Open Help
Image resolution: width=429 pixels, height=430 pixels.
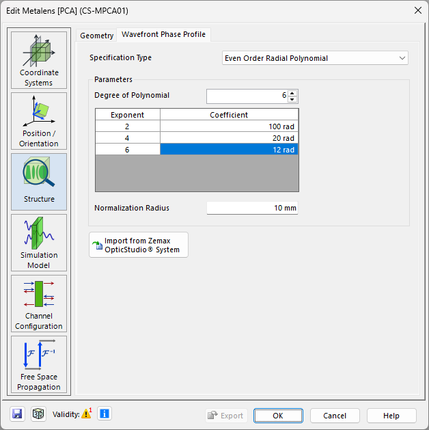point(391,416)
